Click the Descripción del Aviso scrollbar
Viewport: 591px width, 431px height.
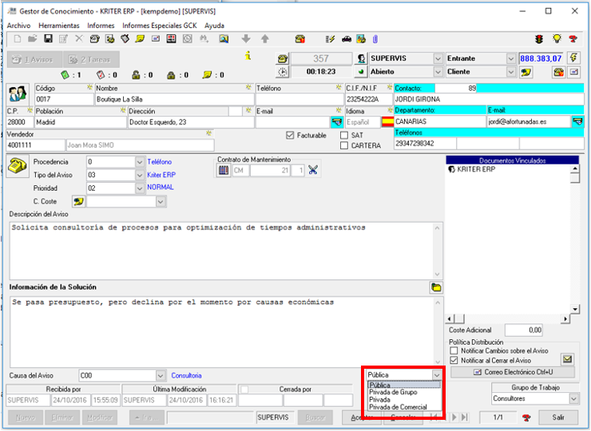[437, 251]
